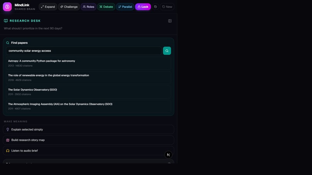
Task: Start a New session
Action: coord(167,7)
